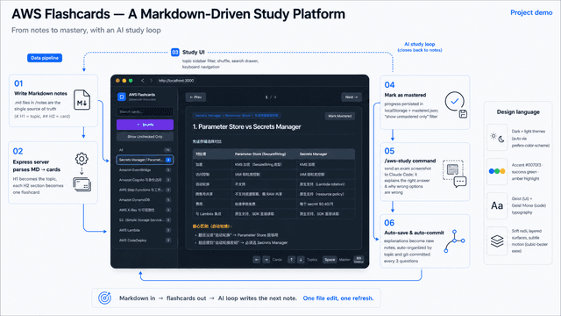561x316 pixels.
Task: Click the floppy disk save icon in step 04
Action: coord(463,114)
